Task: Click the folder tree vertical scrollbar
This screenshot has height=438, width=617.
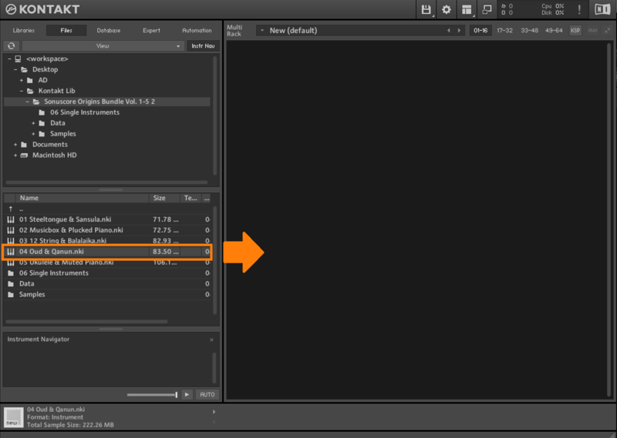Action: 215,116
